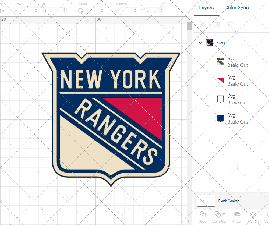Select the red triangle Svg layer
This screenshot has height=225, width=269.
[x=221, y=80]
